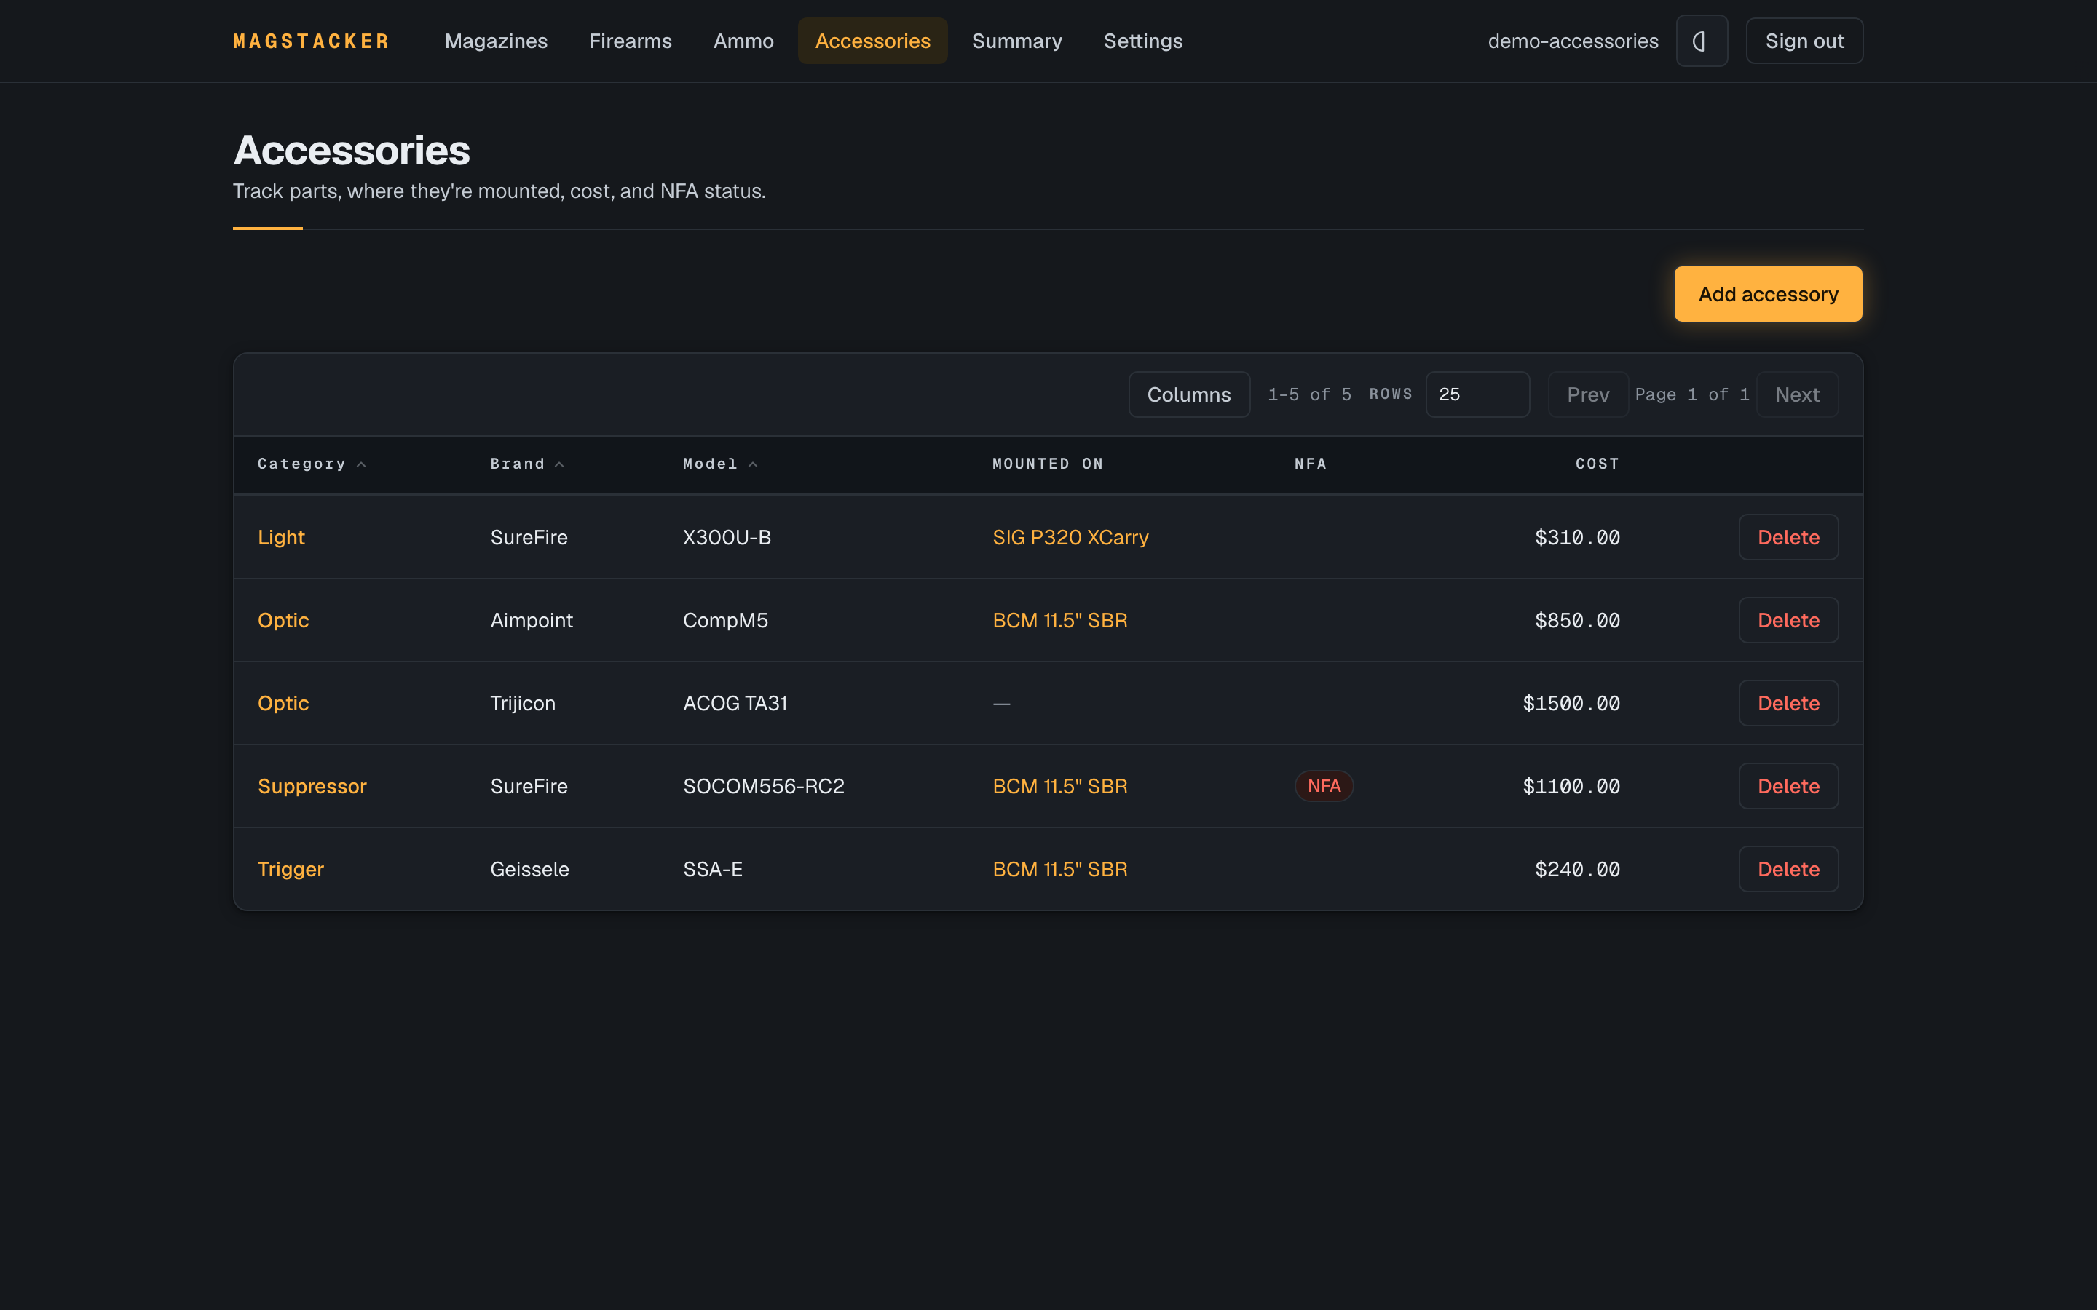The width and height of the screenshot is (2097, 1310).
Task: Click the 1–5 of 5 row count
Action: 1309,394
